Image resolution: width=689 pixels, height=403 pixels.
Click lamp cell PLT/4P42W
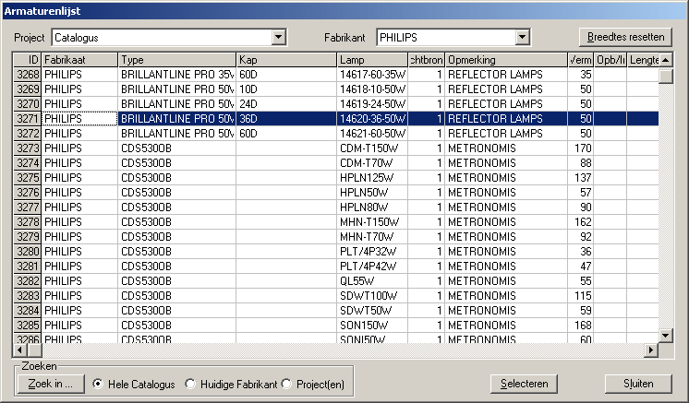point(372,267)
